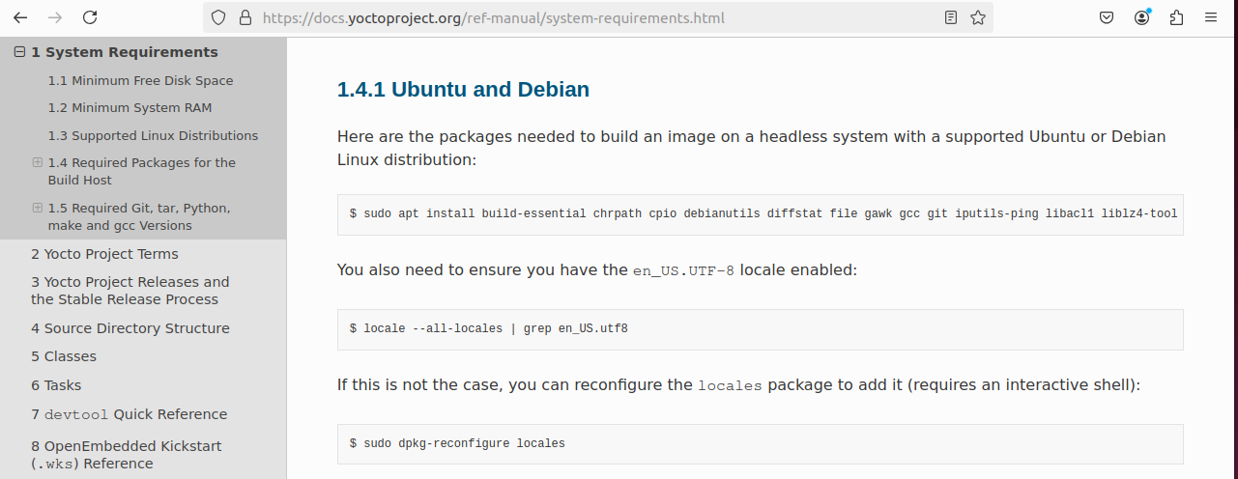Focus the address bar URL field
The width and height of the screenshot is (1238, 479).
click(x=597, y=17)
